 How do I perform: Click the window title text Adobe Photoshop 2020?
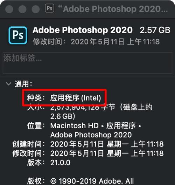113,9
